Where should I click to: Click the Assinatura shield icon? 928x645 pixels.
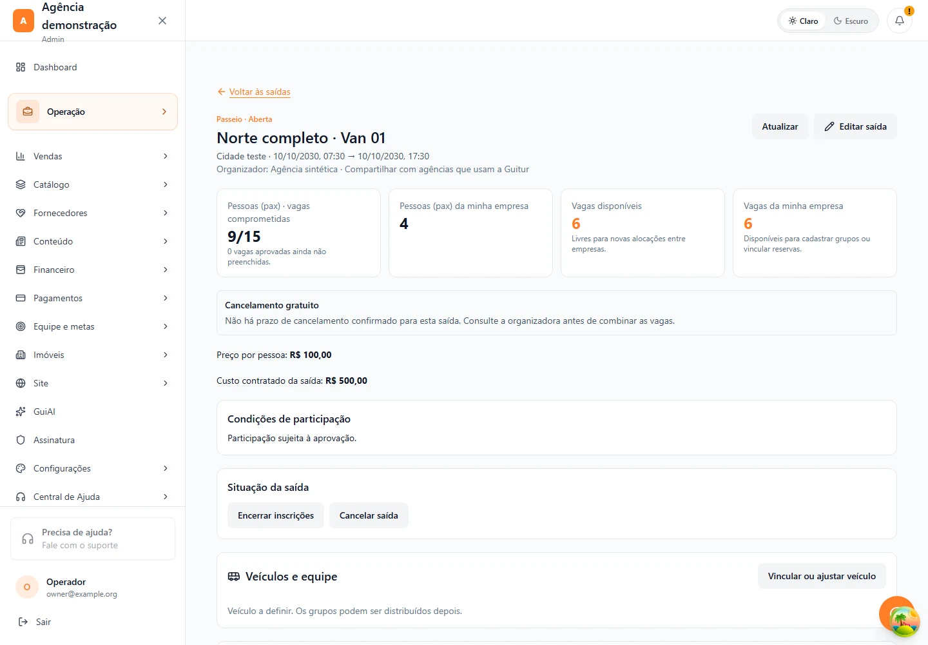coord(21,440)
